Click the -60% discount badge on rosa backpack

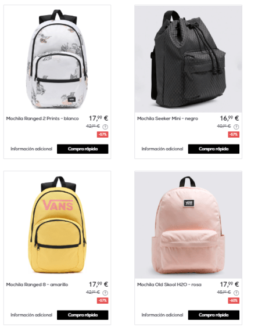click(234, 301)
